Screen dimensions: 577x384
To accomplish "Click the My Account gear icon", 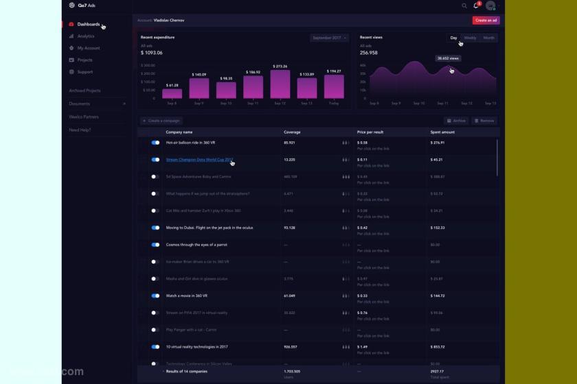I will (71, 48).
